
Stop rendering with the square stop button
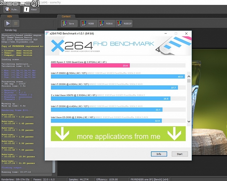coord(16,23)
